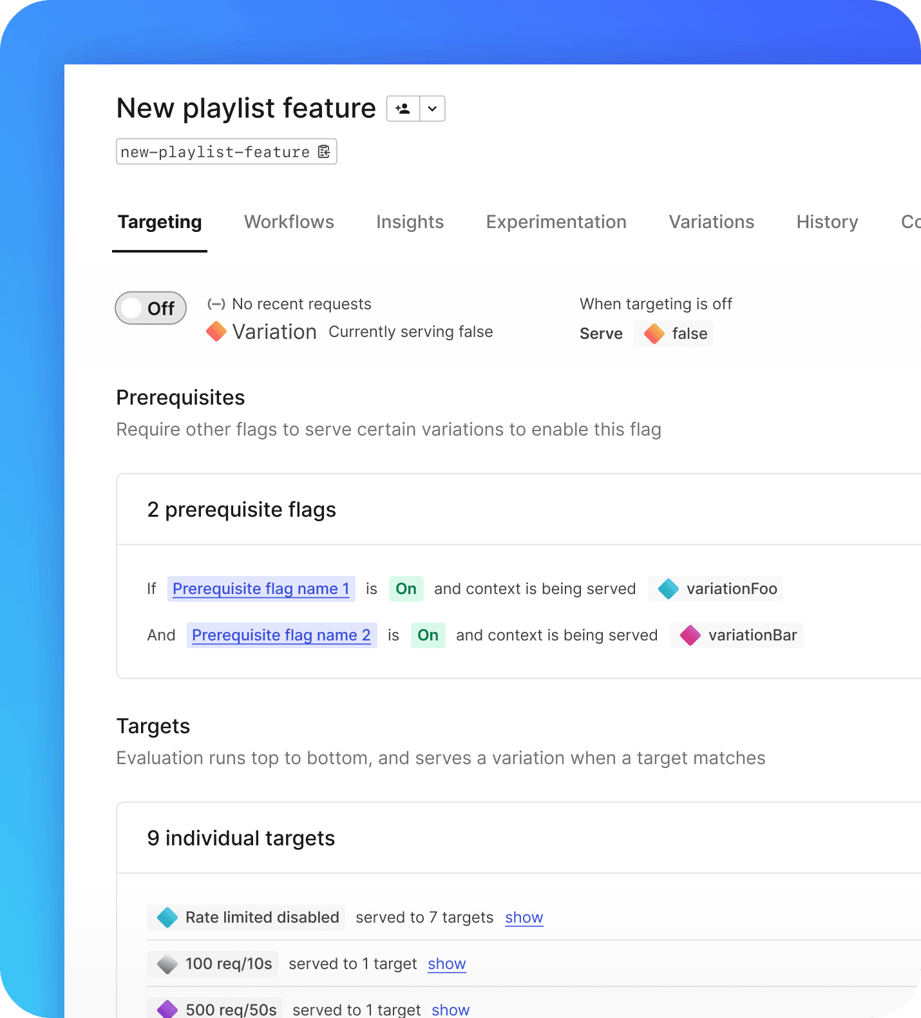Click the no recent requests status icon
The height and width of the screenshot is (1018, 921).
pyautogui.click(x=216, y=304)
